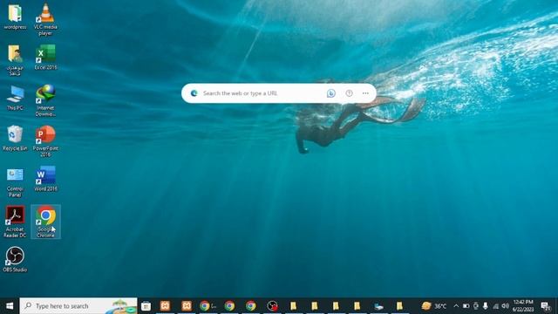Open the 36°C weather widget
558x314 pixels.
[x=434, y=306]
